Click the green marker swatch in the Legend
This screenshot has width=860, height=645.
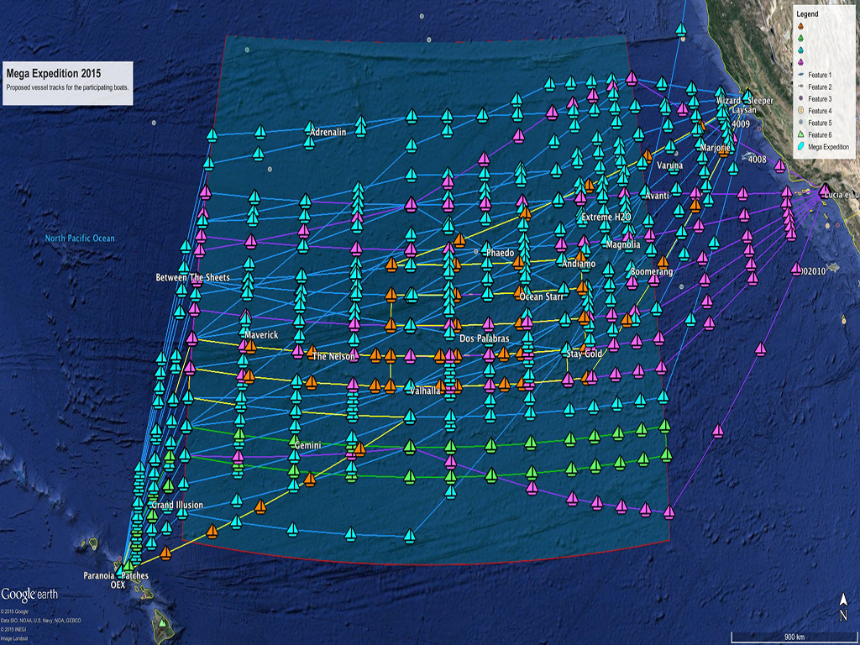800,38
